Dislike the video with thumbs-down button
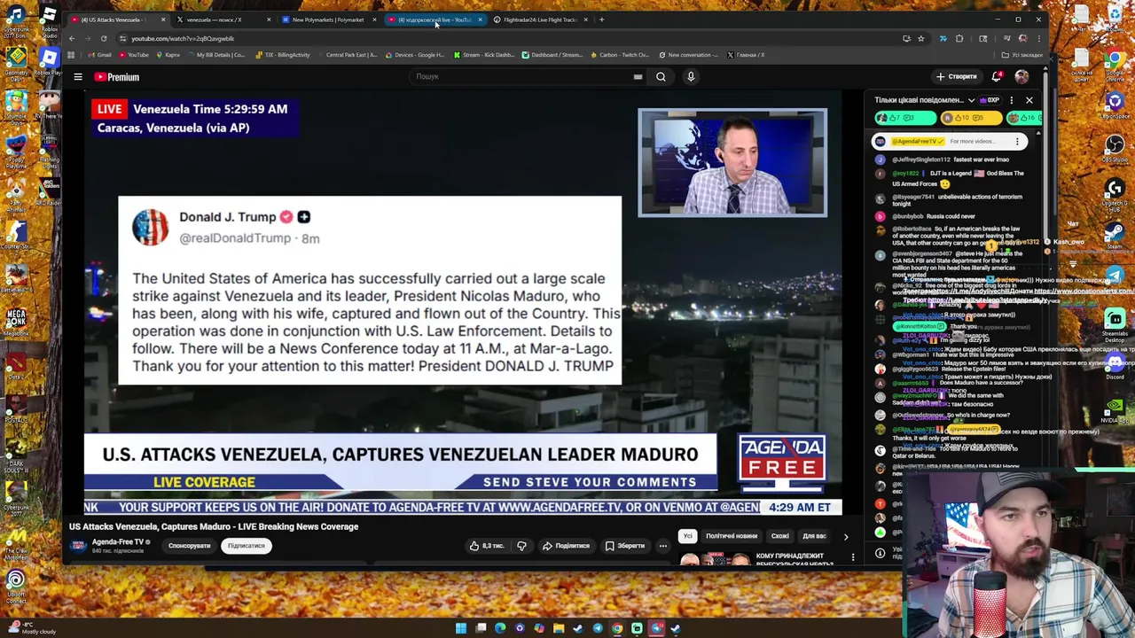Viewport: 1135px width, 638px height. pyautogui.click(x=521, y=546)
